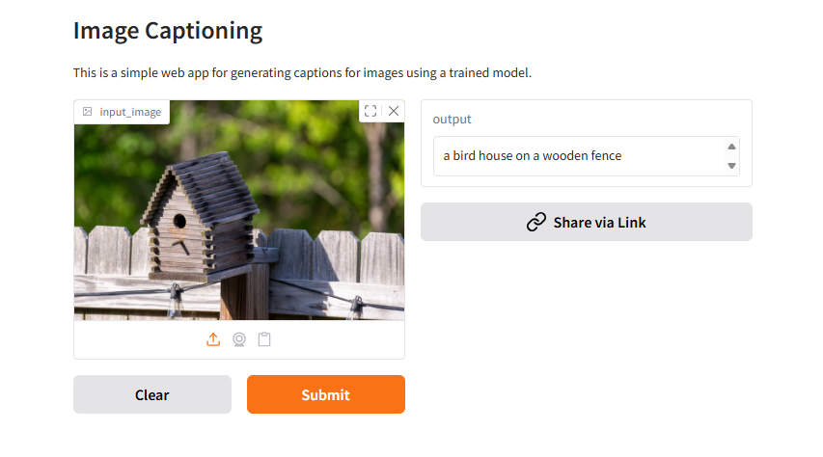Image resolution: width=823 pixels, height=457 pixels.
Task: Click the chain link icon
Action: [x=536, y=222]
